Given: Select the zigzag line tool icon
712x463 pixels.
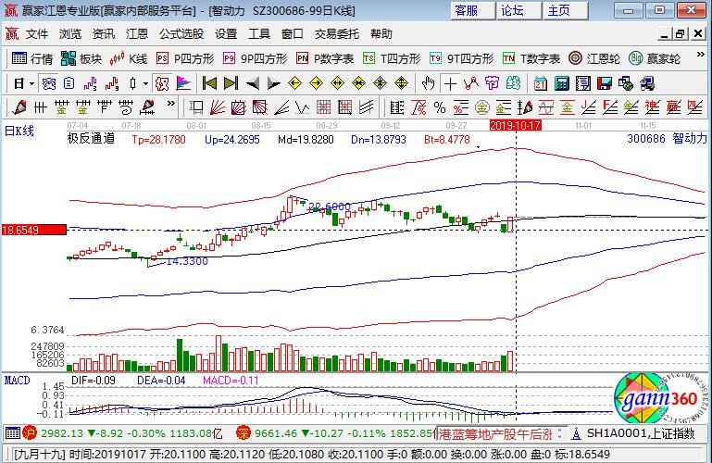Looking at the screenshot, I should click(471, 83).
